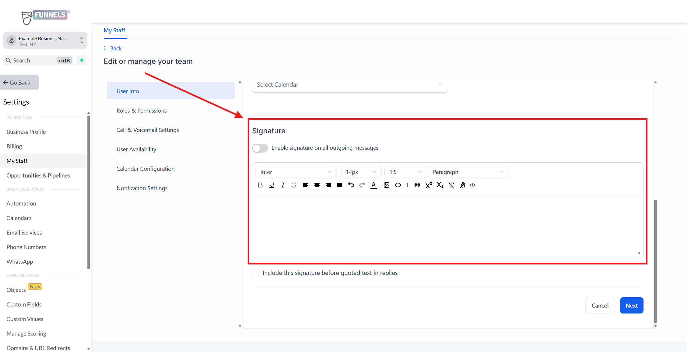The height and width of the screenshot is (352, 688).
Task: Switch to Roles & Permissions tab
Action: click(141, 111)
